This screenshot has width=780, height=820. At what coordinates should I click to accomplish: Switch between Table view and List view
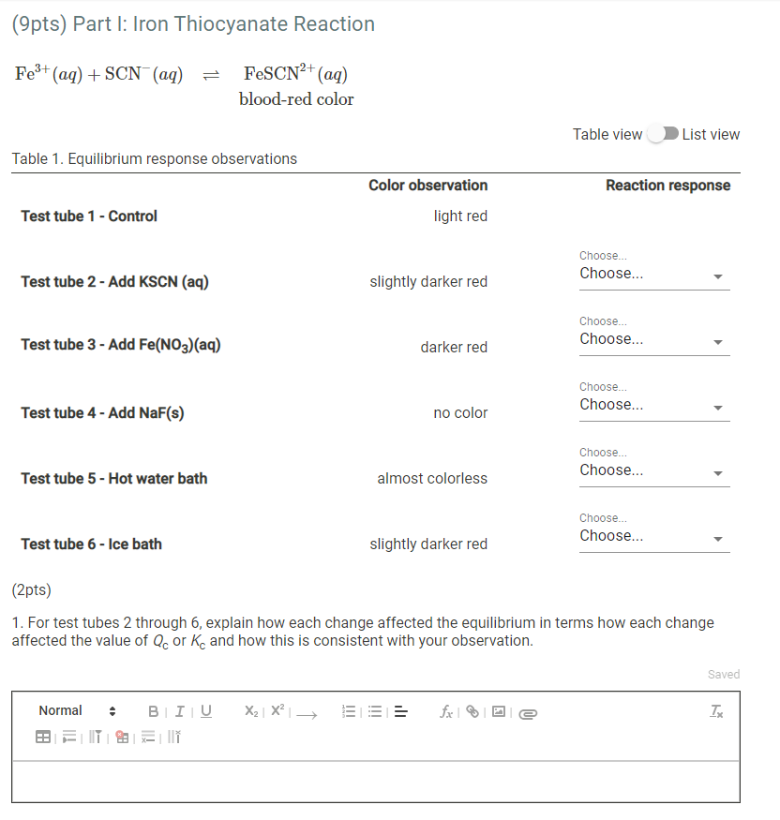tap(663, 134)
